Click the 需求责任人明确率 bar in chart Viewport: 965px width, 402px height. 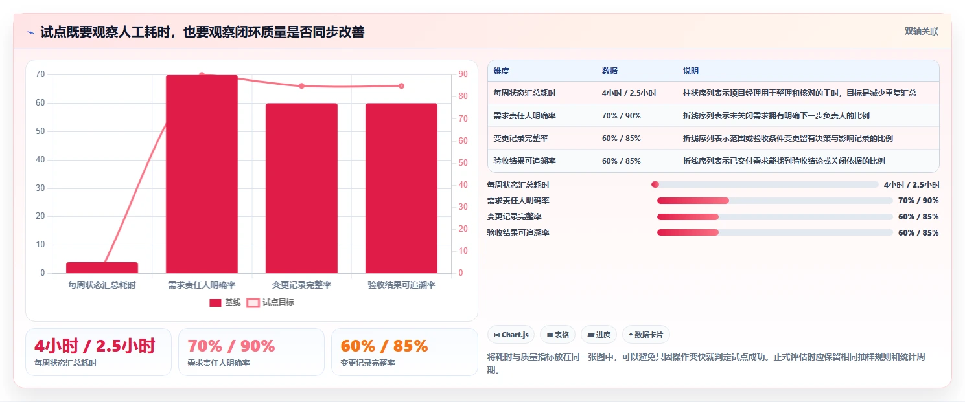point(202,174)
